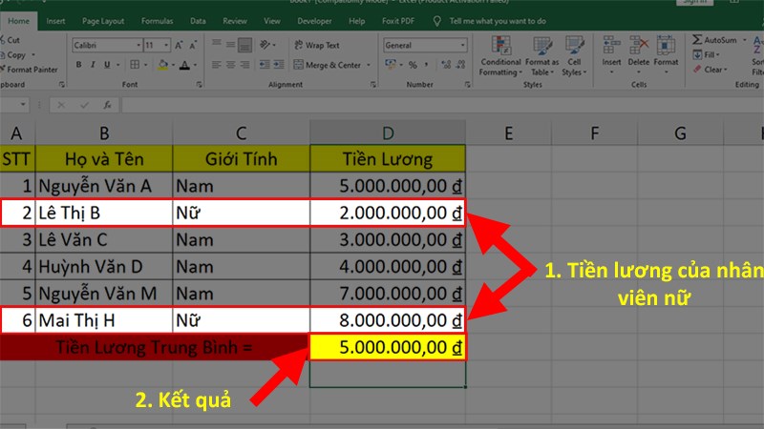This screenshot has height=429, width=764.
Task: Click Merge & Center
Action: tap(328, 65)
